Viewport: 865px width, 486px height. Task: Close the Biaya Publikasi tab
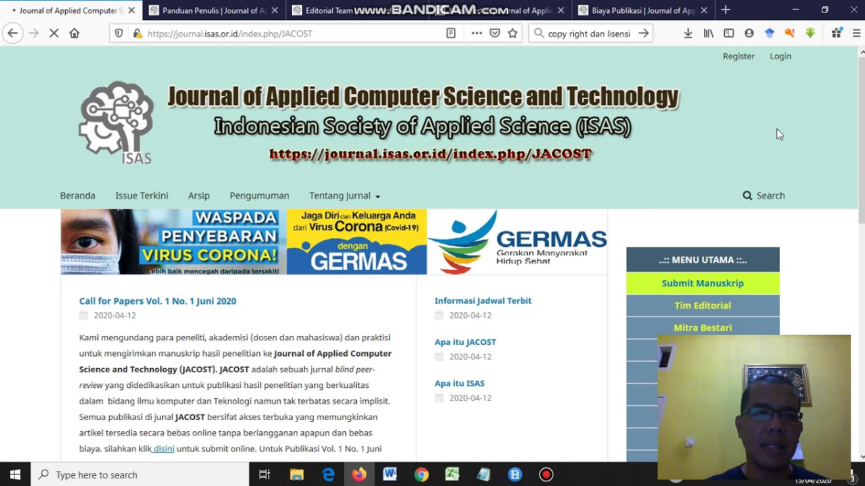pos(704,10)
